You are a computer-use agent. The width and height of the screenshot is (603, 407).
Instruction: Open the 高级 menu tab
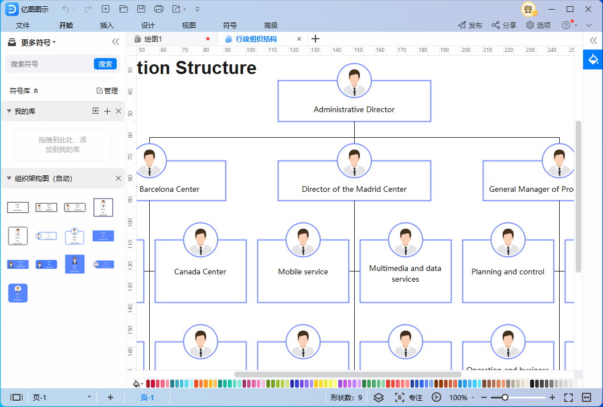270,26
